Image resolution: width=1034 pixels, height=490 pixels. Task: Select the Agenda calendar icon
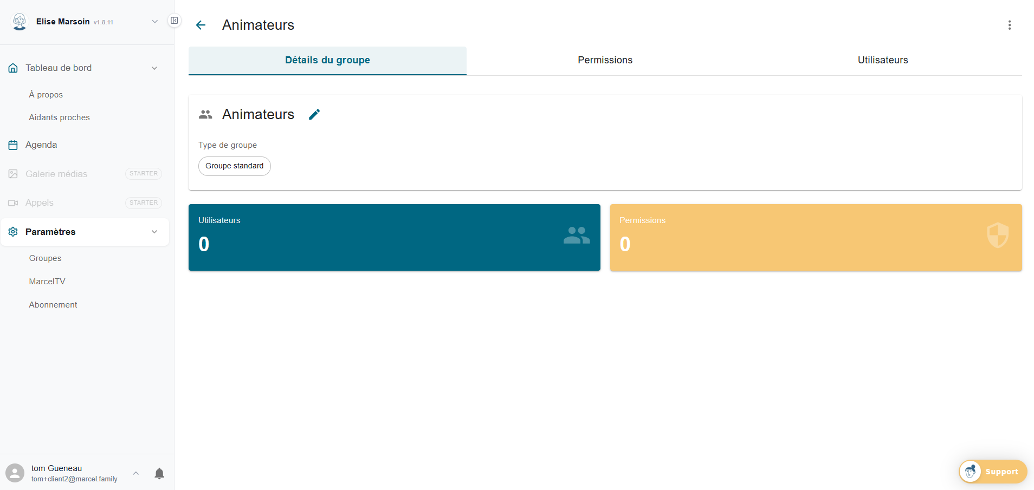(x=13, y=145)
